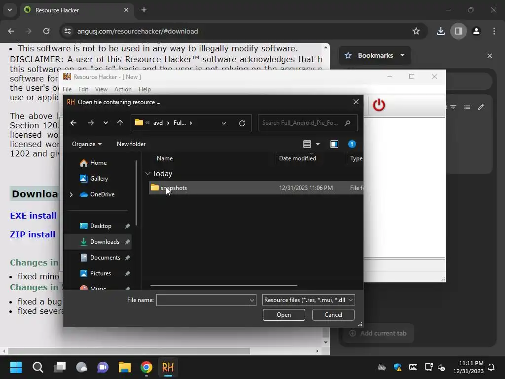
Task: Follow the EXE install link
Action: click(33, 216)
